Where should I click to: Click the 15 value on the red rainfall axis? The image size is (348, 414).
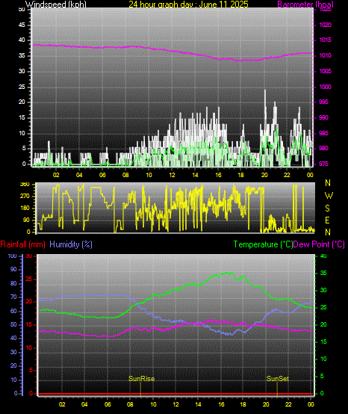click(x=29, y=325)
